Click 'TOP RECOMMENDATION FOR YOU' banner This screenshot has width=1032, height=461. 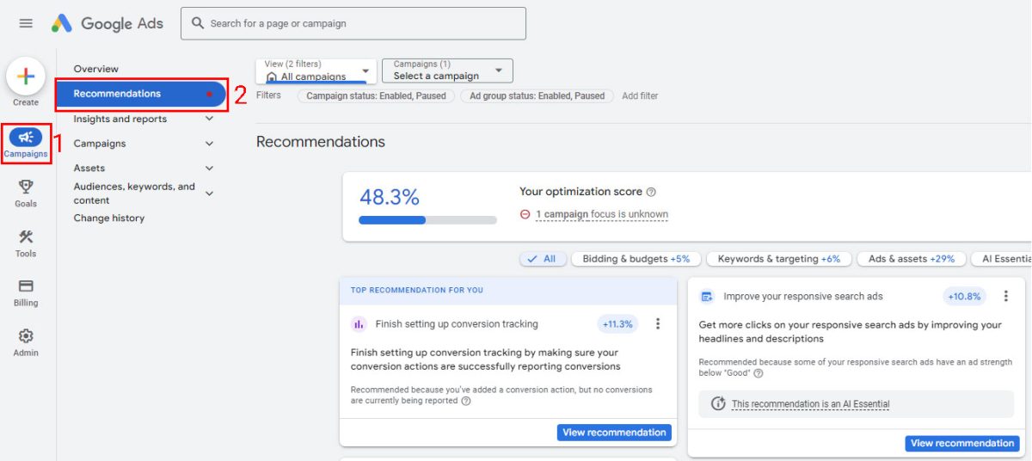[508, 291]
